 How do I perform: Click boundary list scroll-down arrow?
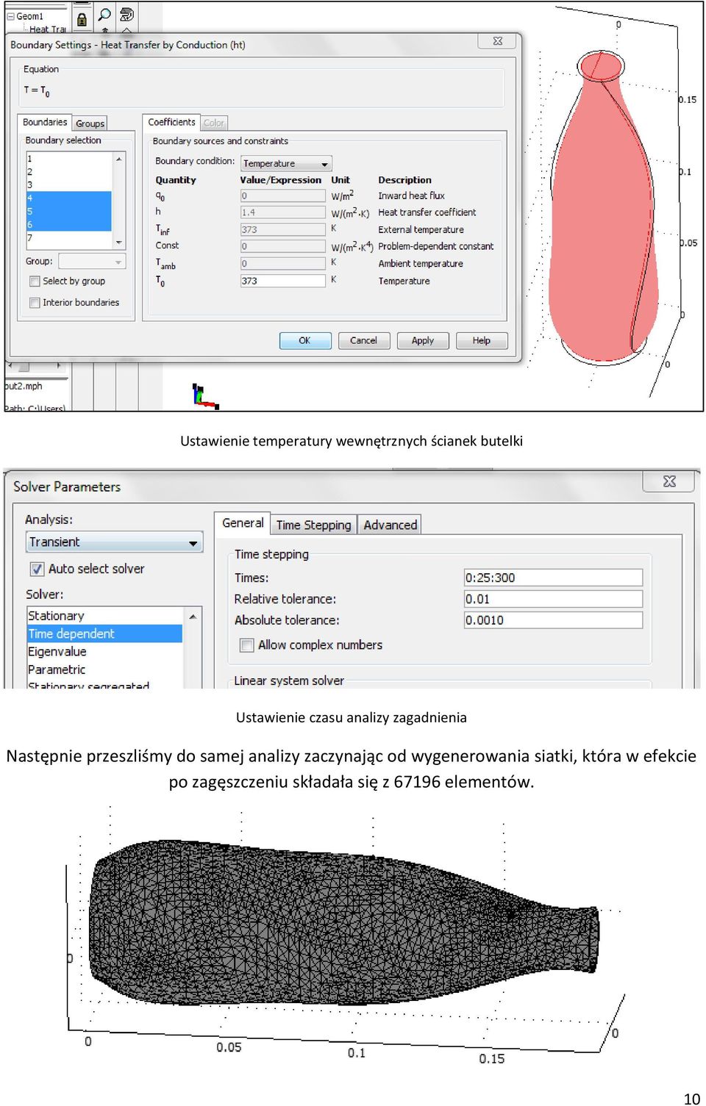tap(118, 243)
